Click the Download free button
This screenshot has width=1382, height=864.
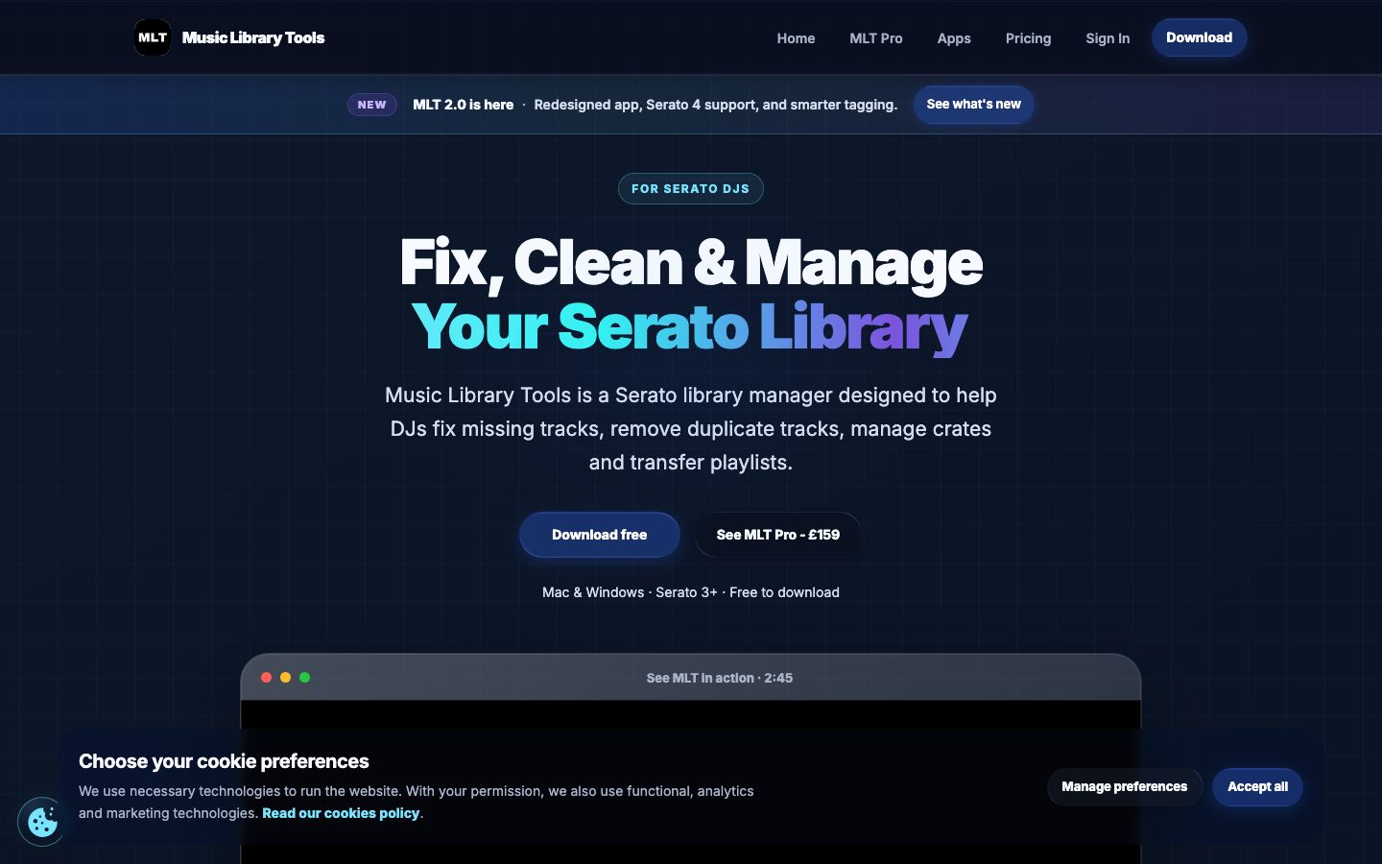[600, 535]
